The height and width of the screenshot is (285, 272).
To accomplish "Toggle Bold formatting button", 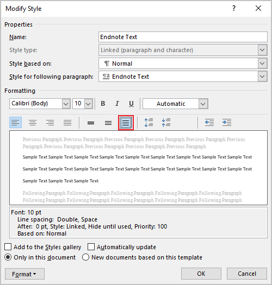I will pyautogui.click(x=103, y=104).
